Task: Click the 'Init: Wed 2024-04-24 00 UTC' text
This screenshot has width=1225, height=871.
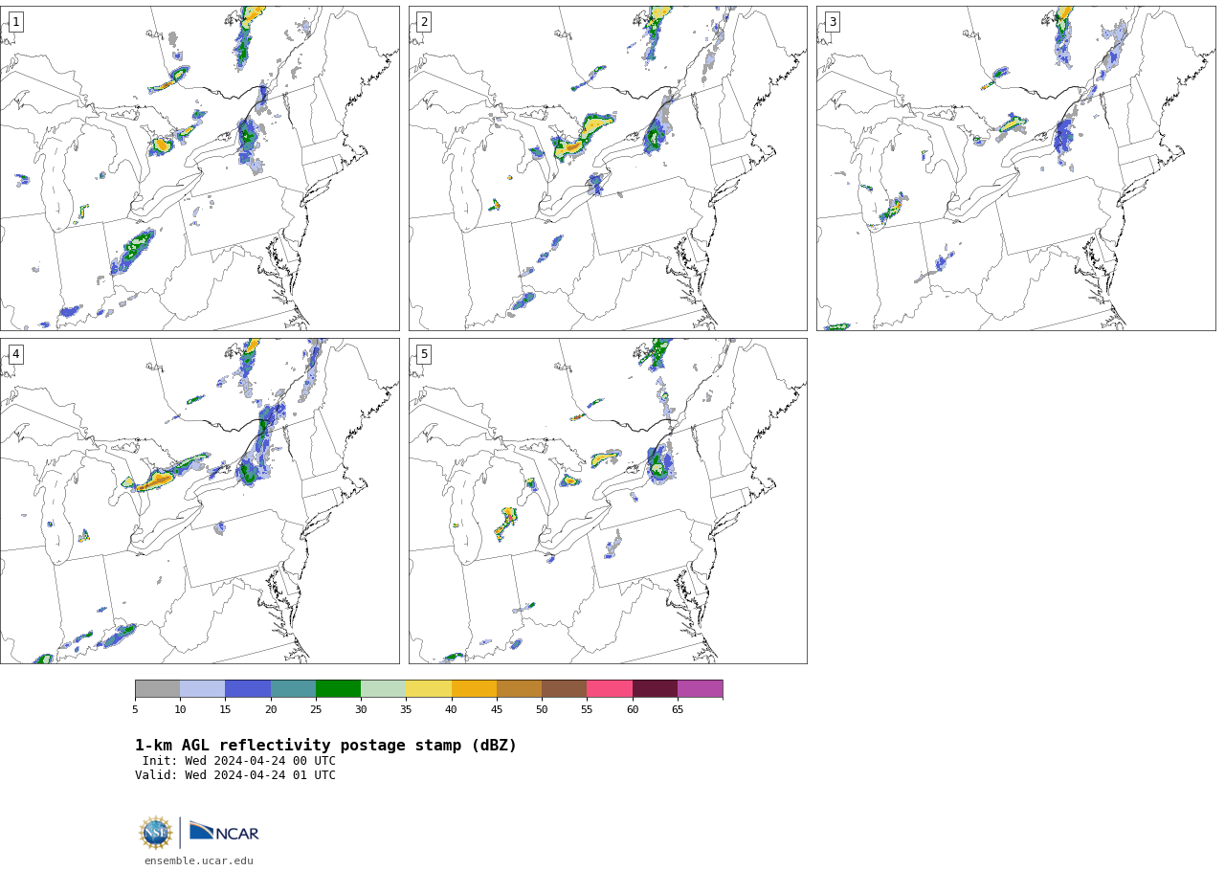Action: click(x=239, y=761)
